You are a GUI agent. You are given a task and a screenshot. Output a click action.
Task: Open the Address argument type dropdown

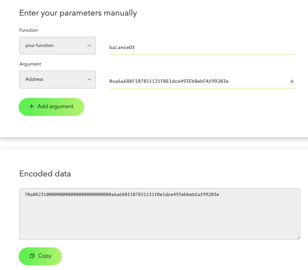[57, 79]
